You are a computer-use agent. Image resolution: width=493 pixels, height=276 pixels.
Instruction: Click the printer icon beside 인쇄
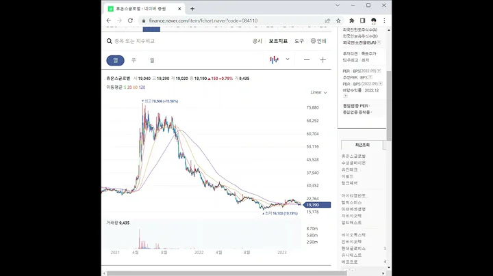coord(313,41)
